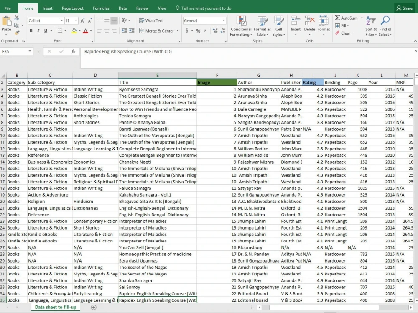Viewport: 418px width, 313px height.
Task: Click the AutoSum button
Action: click(346, 18)
